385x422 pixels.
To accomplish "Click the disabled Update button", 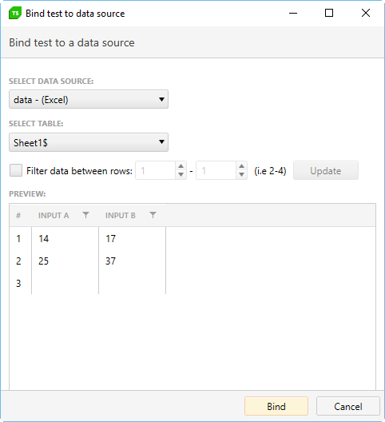I will (x=326, y=170).
